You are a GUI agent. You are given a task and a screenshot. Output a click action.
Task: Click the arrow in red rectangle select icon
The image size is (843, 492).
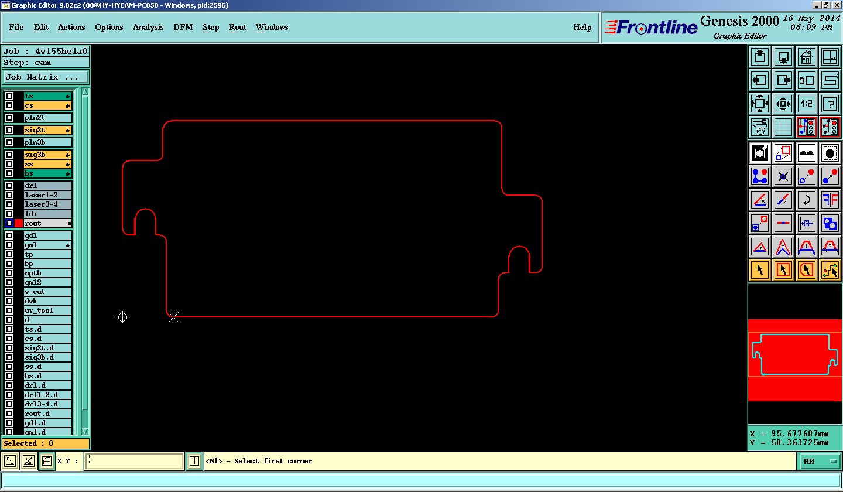tap(783, 270)
